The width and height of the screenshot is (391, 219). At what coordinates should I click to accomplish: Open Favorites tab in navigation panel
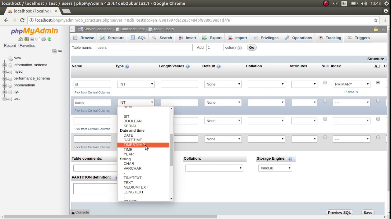pos(27,46)
